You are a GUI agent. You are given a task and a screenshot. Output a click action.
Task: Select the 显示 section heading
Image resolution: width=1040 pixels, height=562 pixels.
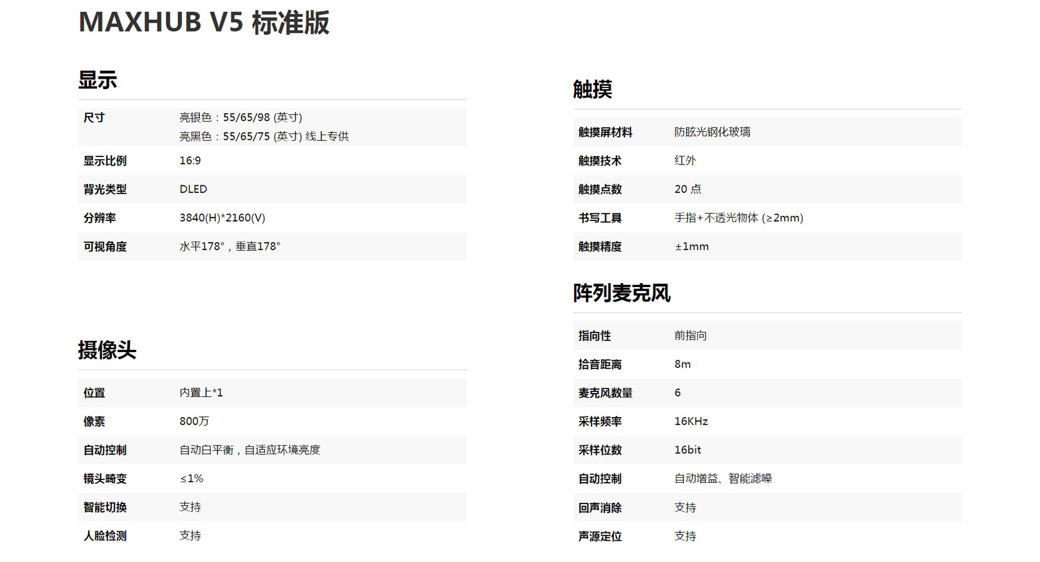(x=97, y=80)
